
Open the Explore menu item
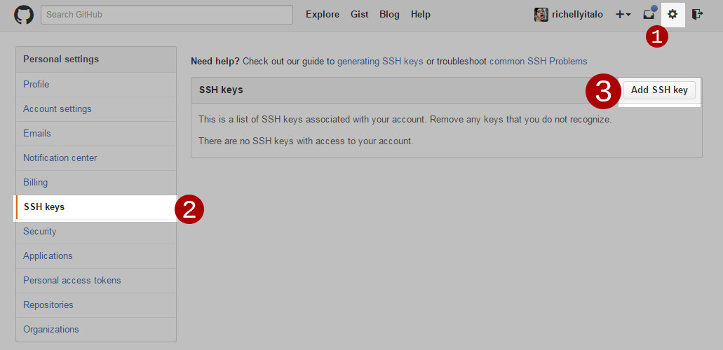click(x=323, y=15)
